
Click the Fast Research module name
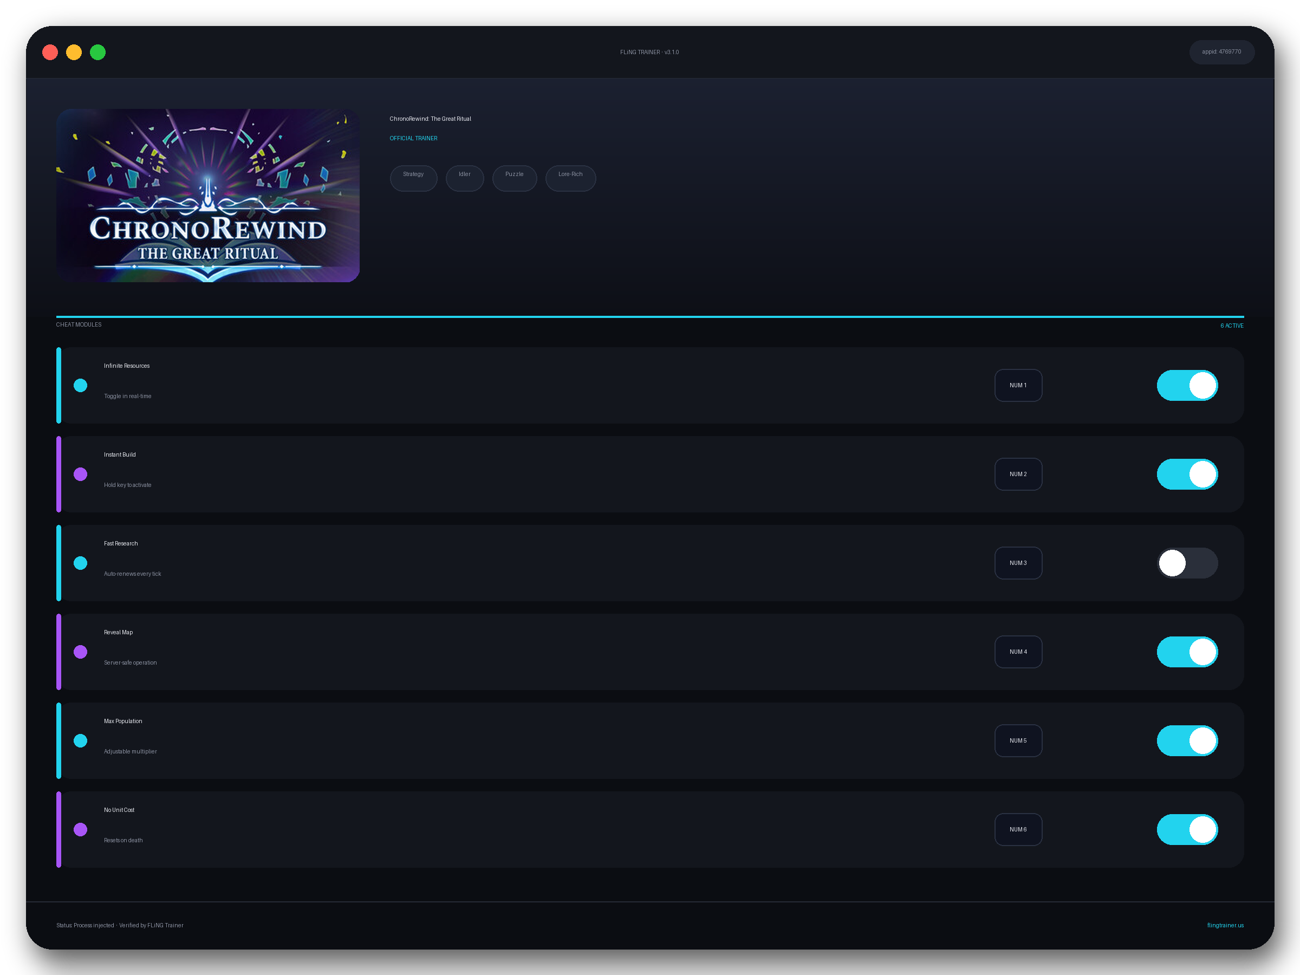coord(121,543)
